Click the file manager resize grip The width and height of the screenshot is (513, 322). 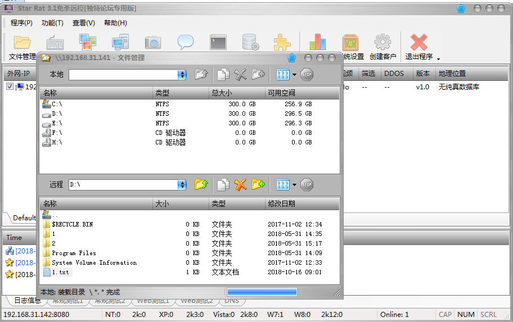pos(336,293)
